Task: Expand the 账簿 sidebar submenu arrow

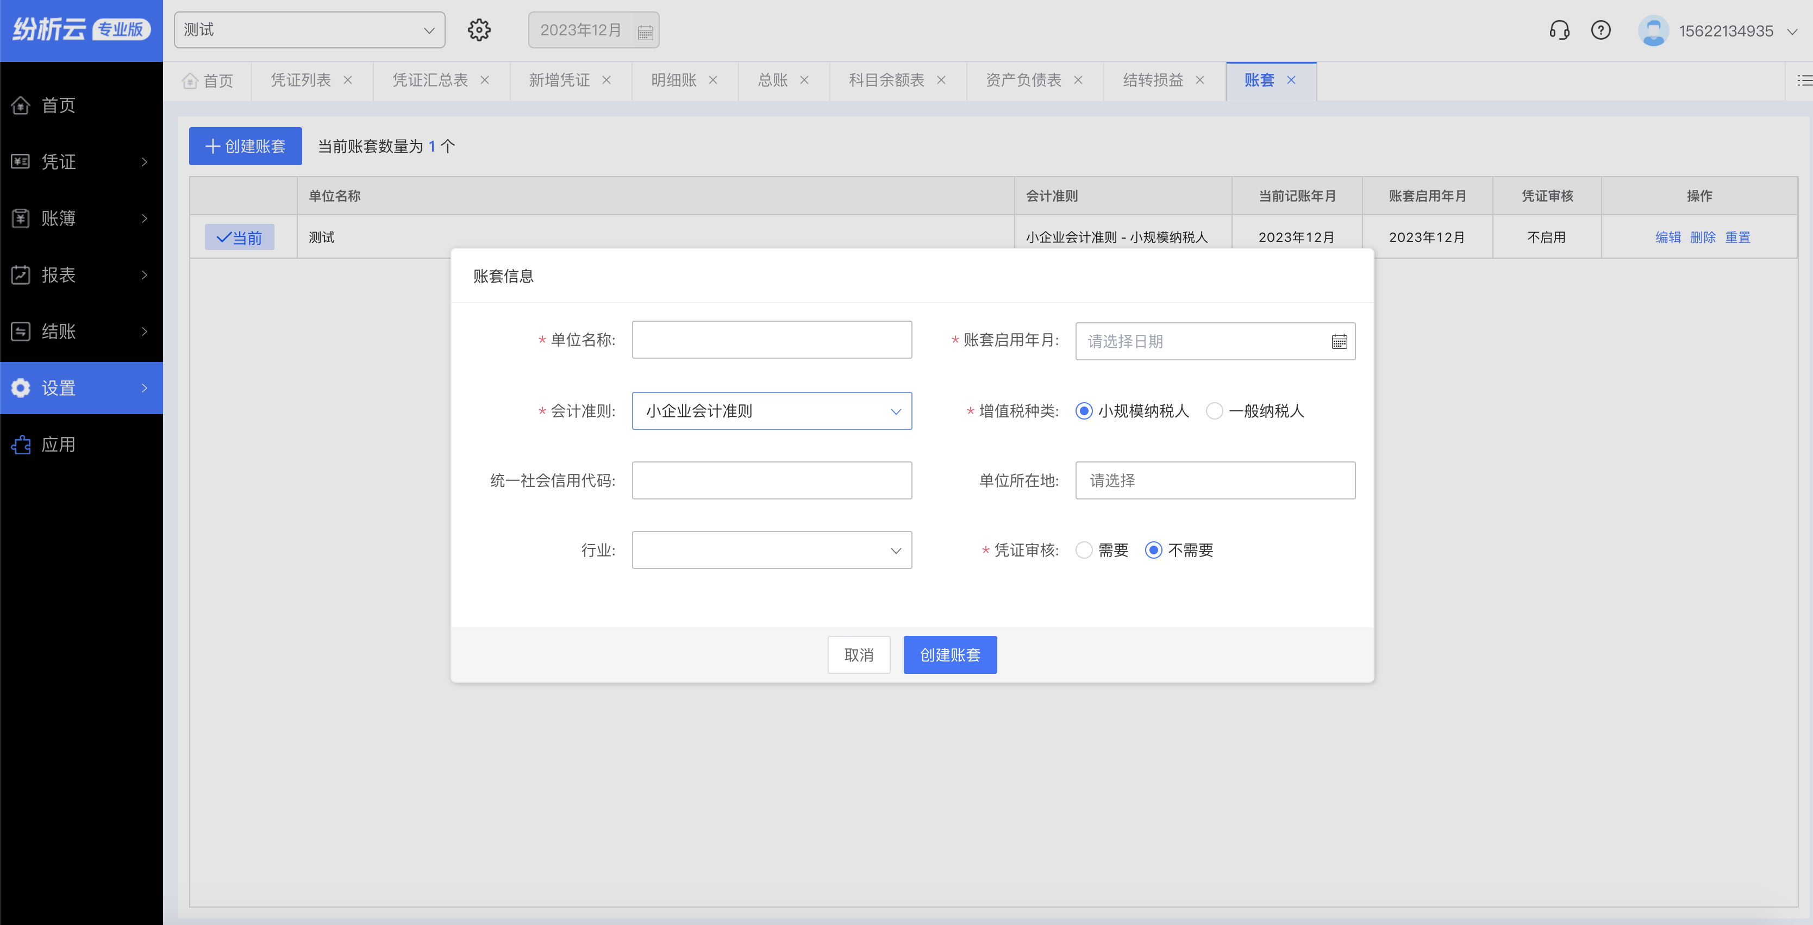Action: tap(144, 218)
